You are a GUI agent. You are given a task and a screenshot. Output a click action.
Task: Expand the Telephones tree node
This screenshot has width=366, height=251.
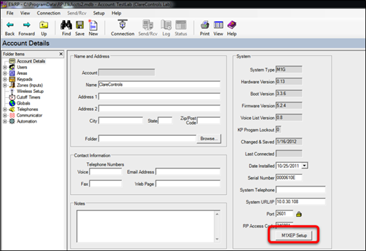(5, 110)
